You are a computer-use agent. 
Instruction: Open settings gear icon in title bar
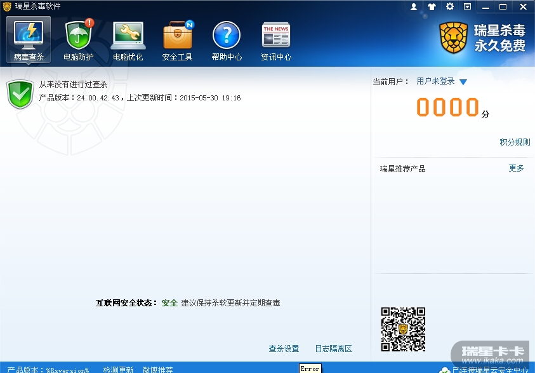[x=450, y=6]
